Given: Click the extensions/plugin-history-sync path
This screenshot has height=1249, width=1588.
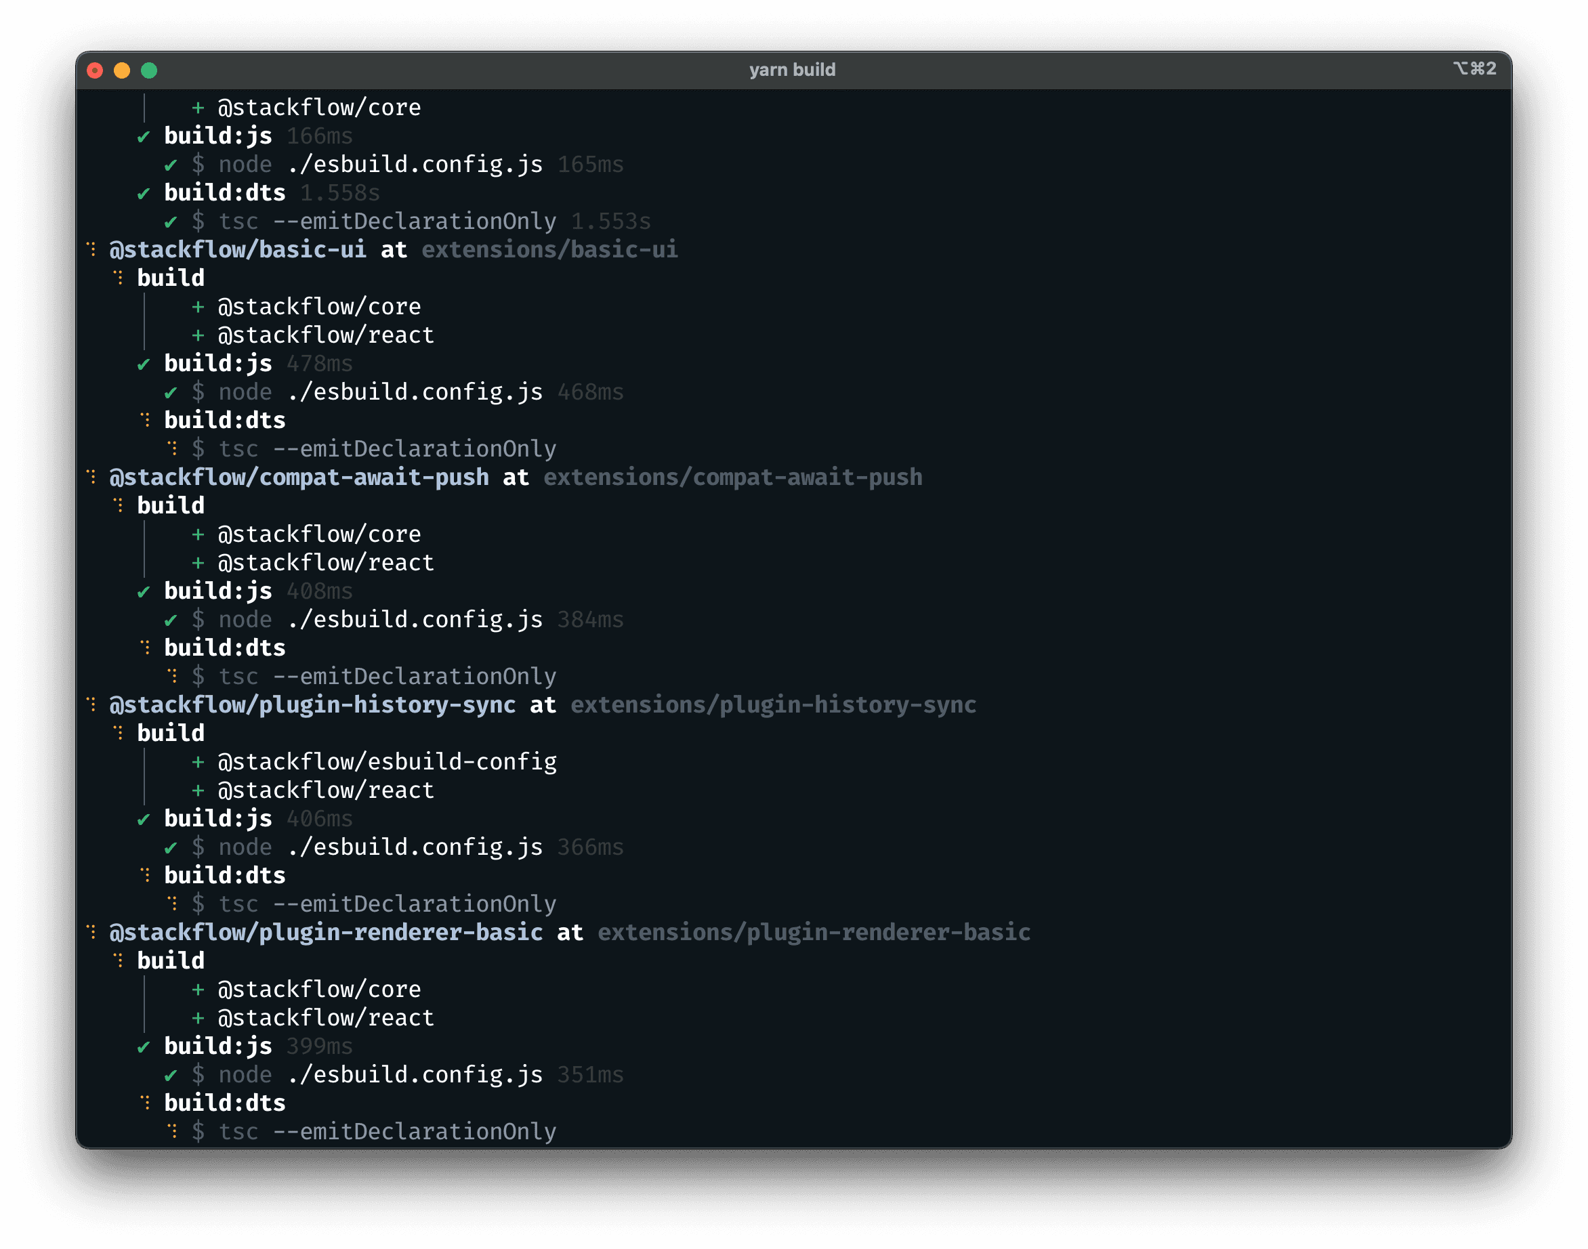Looking at the screenshot, I should [x=773, y=704].
